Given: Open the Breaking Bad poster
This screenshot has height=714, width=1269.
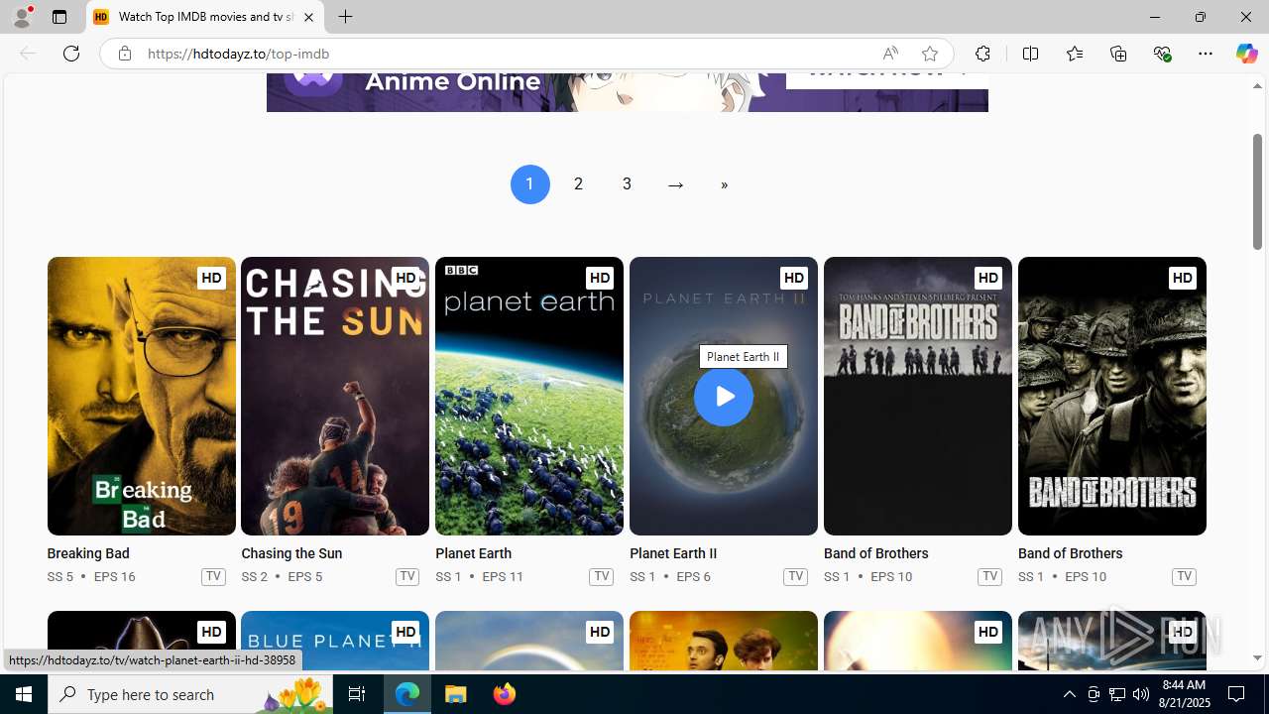Looking at the screenshot, I should (142, 397).
